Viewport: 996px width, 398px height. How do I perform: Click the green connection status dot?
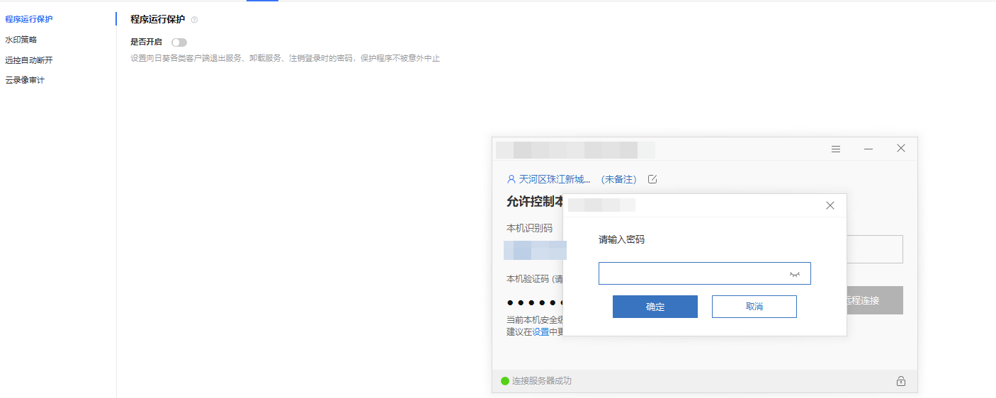point(505,381)
